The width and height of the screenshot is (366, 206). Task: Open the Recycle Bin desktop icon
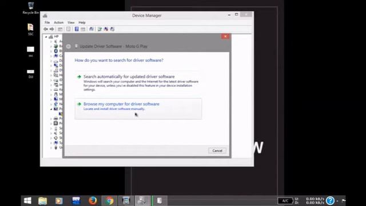click(x=30, y=8)
